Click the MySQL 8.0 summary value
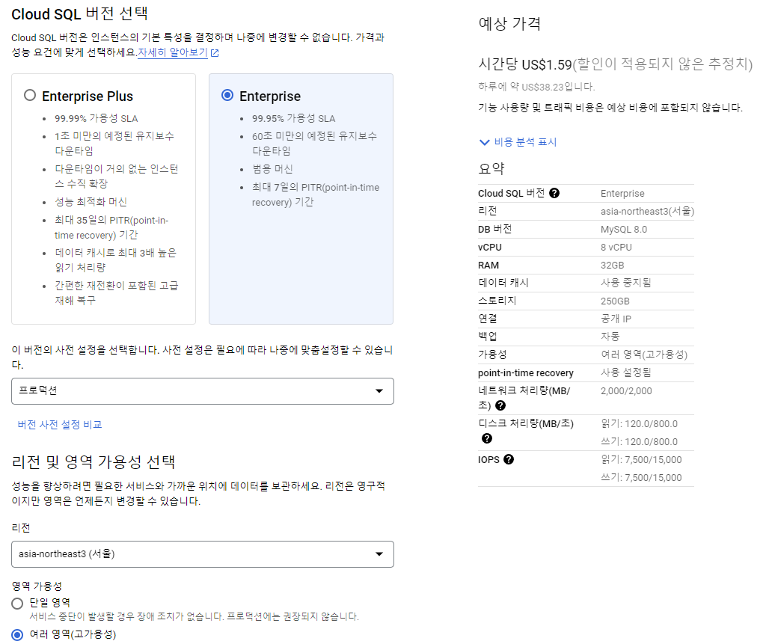Screen dimensions: 772x641 (624, 230)
